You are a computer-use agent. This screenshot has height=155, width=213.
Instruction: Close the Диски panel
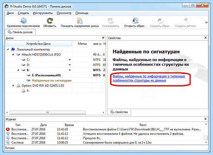coord(103,38)
